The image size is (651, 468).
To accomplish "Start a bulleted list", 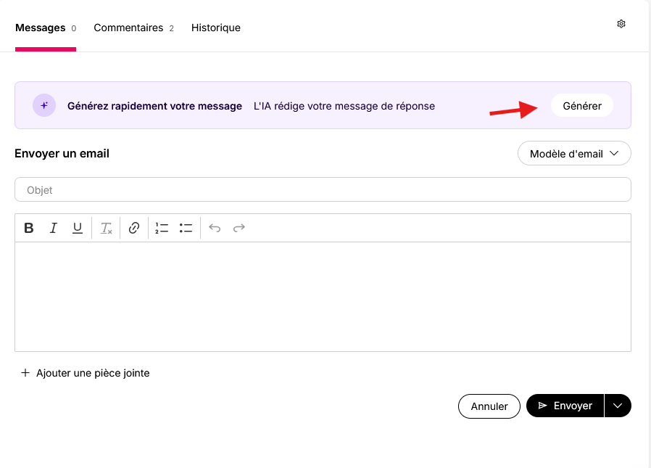I will point(186,228).
